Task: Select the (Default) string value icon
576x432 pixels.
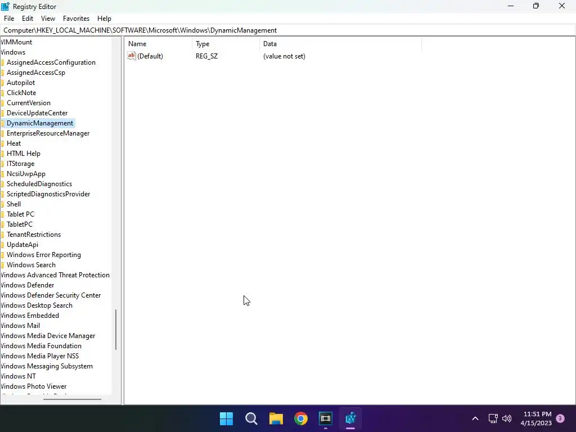Action: coord(131,56)
